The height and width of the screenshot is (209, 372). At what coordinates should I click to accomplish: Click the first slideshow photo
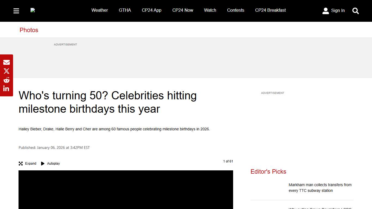[x=126, y=190]
